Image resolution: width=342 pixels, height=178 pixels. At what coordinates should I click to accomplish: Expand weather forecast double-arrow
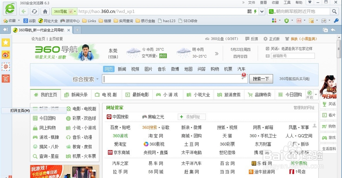216,54
